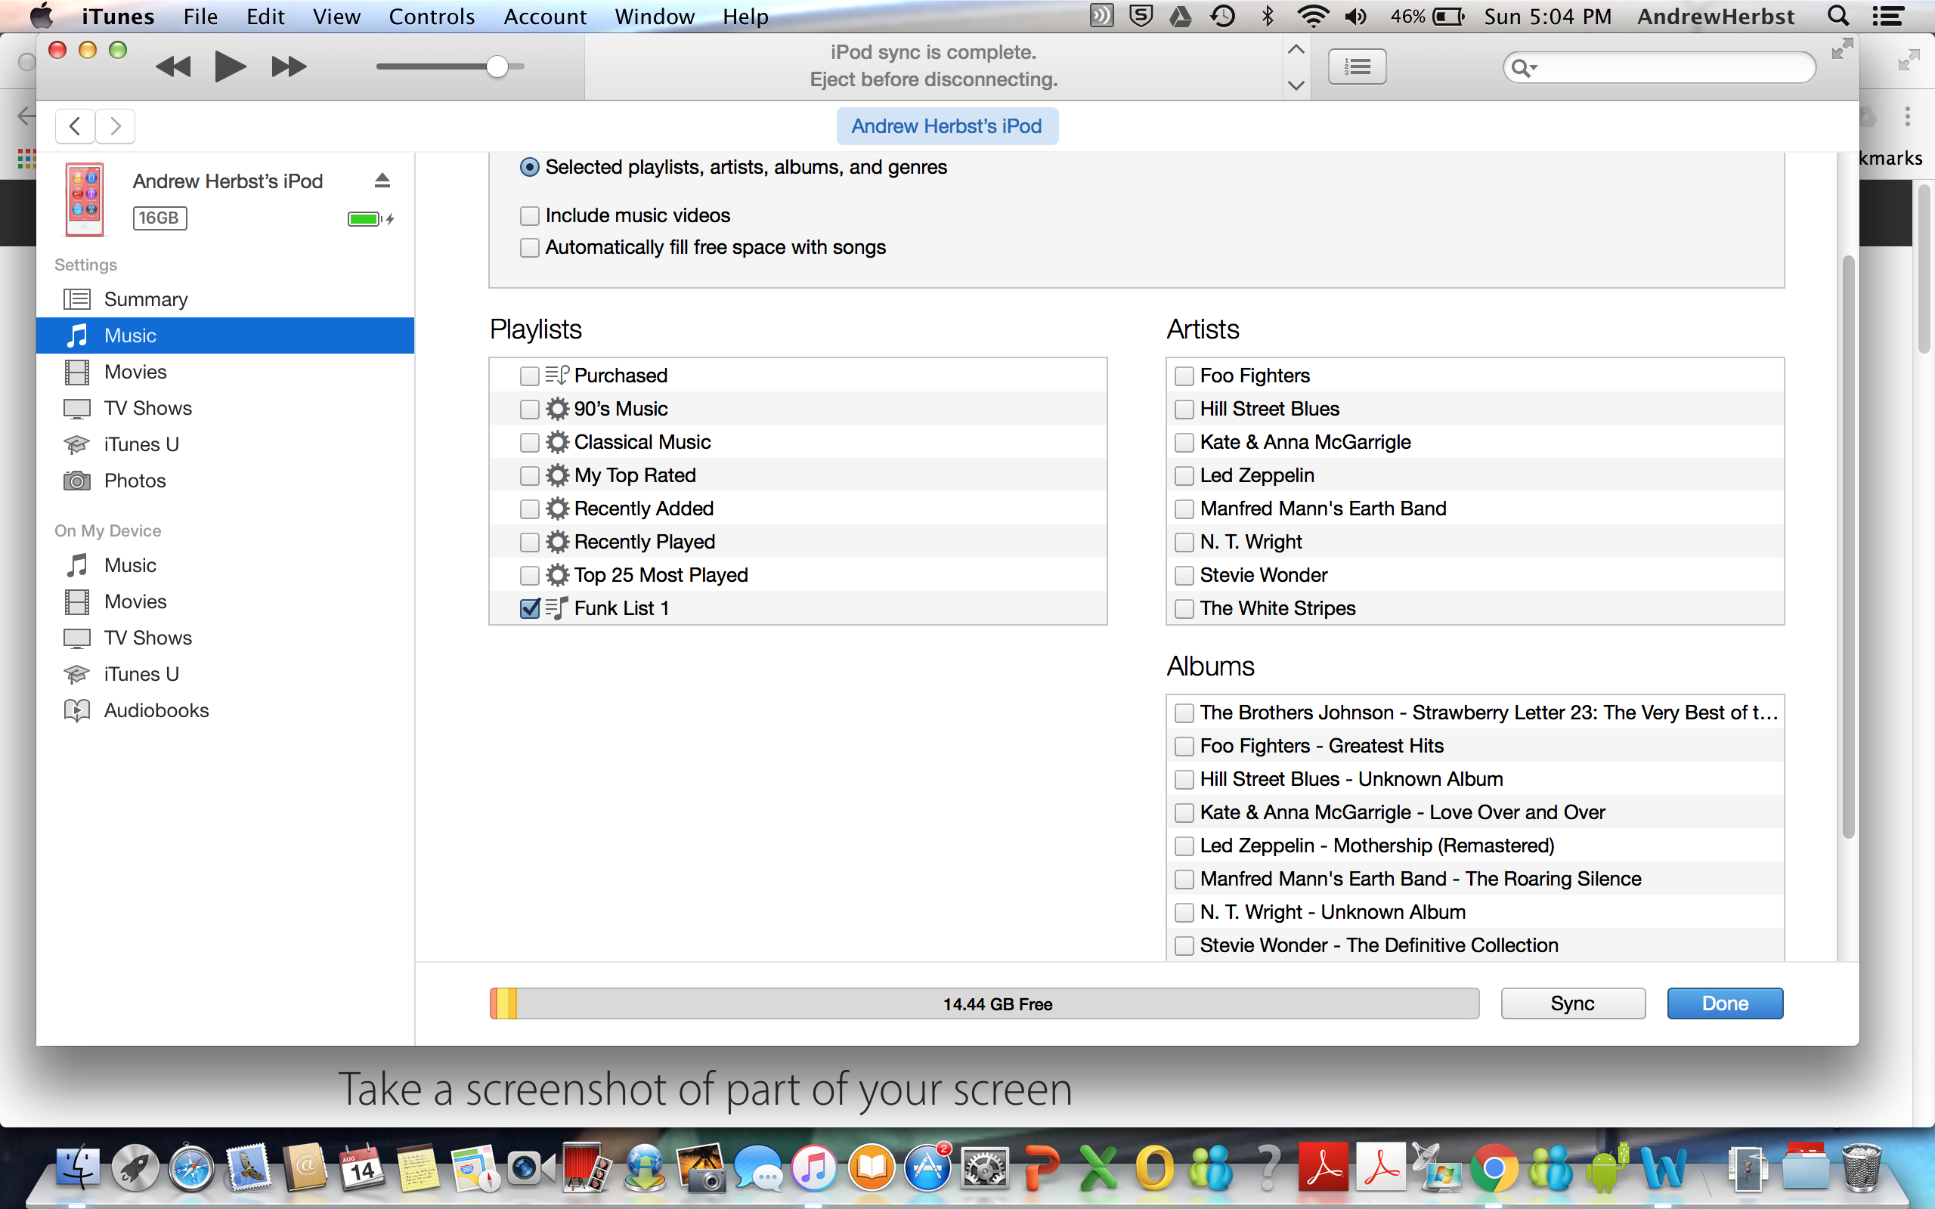This screenshot has width=1935, height=1209.
Task: Check the My Top Rated playlist
Action: [x=529, y=476]
